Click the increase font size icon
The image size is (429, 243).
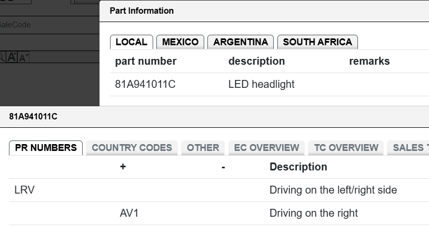[12, 57]
